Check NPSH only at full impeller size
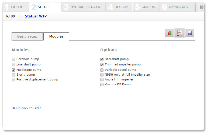Screen dimensions: 207x133 tap(102, 75)
